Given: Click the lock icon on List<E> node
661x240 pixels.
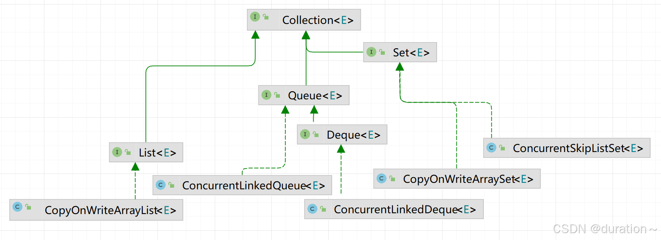Looking at the screenshot, I should 128,152.
